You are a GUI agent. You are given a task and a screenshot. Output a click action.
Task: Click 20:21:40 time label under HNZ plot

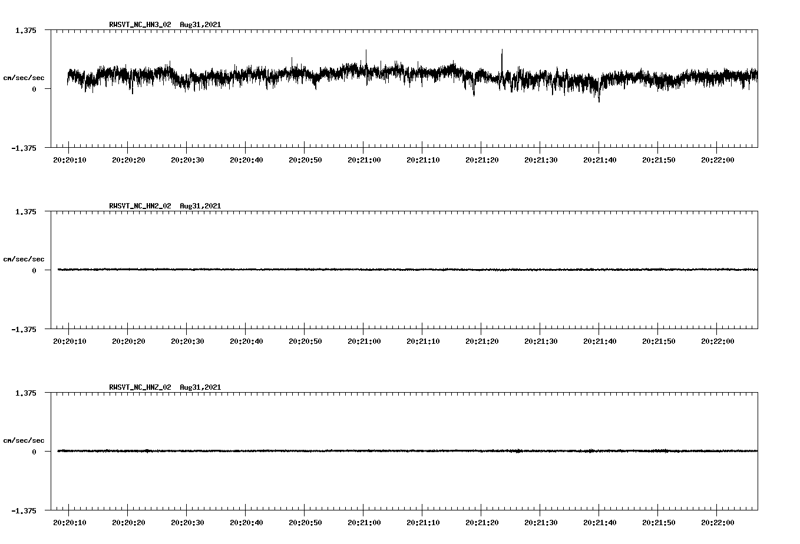[600, 522]
